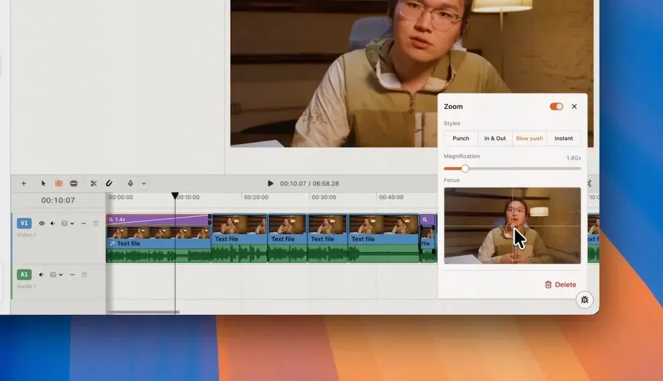
Task: Delete the zoom effect
Action: (x=560, y=284)
